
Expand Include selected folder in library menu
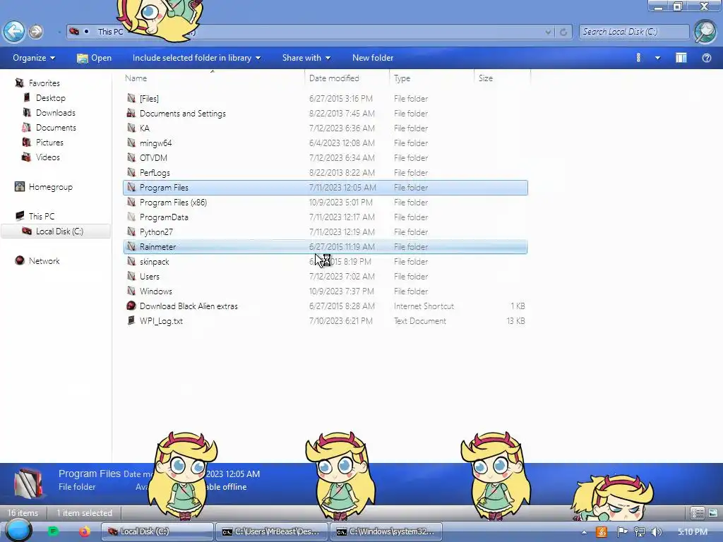[x=196, y=58]
